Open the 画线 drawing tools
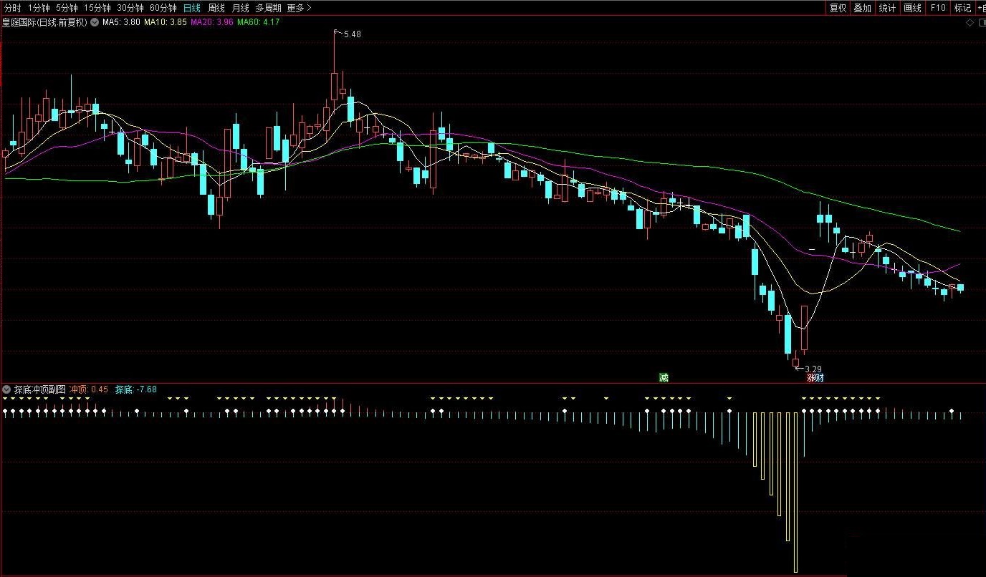The width and height of the screenshot is (986, 577). (912, 8)
